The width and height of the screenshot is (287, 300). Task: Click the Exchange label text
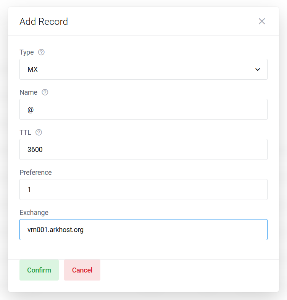pyautogui.click(x=34, y=213)
